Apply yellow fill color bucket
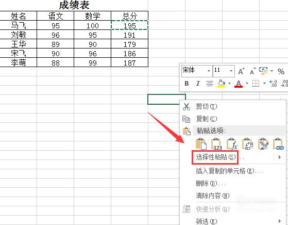This screenshot has height=225, width=288. click(x=221, y=84)
